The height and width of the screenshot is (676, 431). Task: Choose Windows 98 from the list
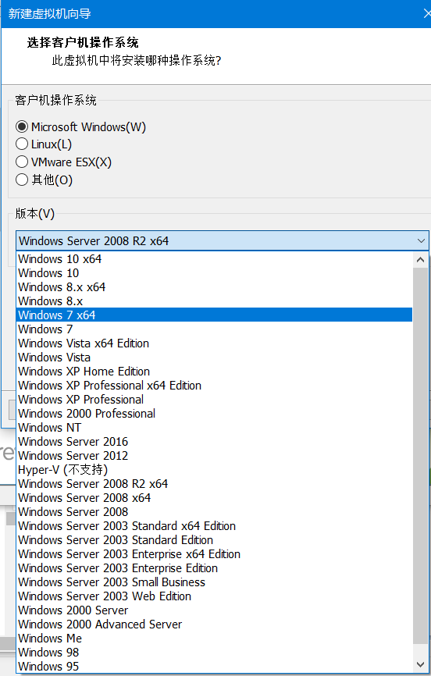pyautogui.click(x=215, y=653)
